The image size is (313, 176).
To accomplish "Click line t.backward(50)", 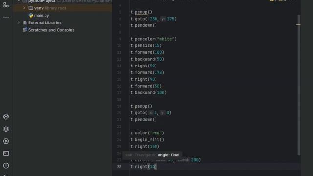I will [x=147, y=59].
